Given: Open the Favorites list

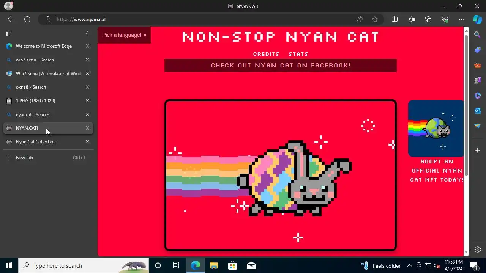Looking at the screenshot, I should (412, 19).
